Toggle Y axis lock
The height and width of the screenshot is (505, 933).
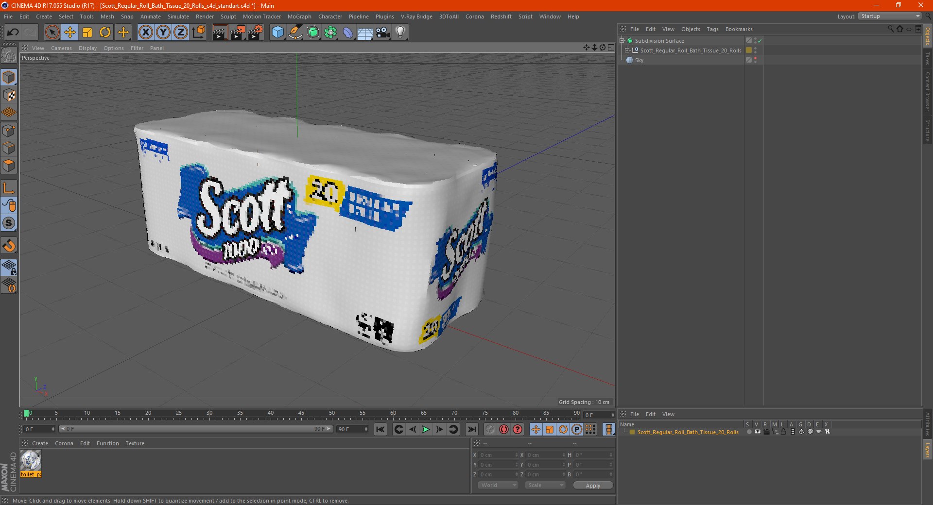(163, 33)
